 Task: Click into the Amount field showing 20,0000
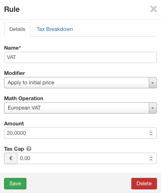[x=80, y=133]
